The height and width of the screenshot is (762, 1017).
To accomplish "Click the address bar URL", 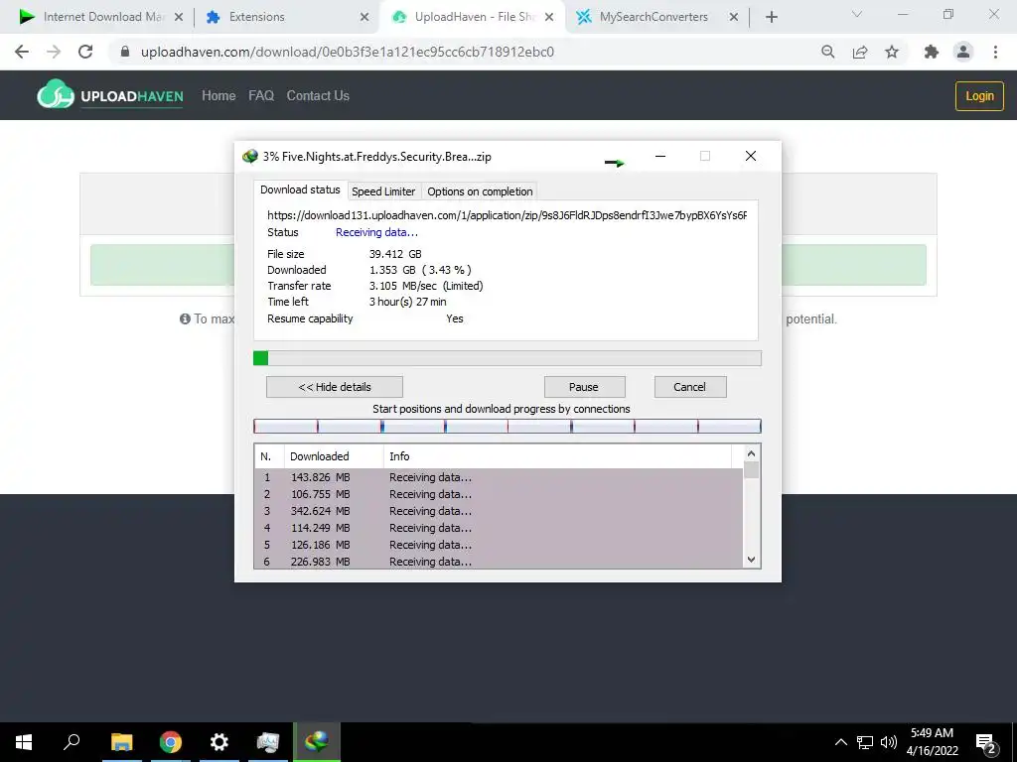I will (347, 52).
